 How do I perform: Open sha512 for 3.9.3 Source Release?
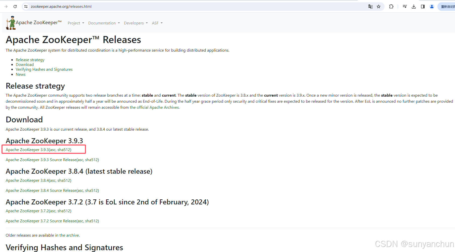coord(92,160)
